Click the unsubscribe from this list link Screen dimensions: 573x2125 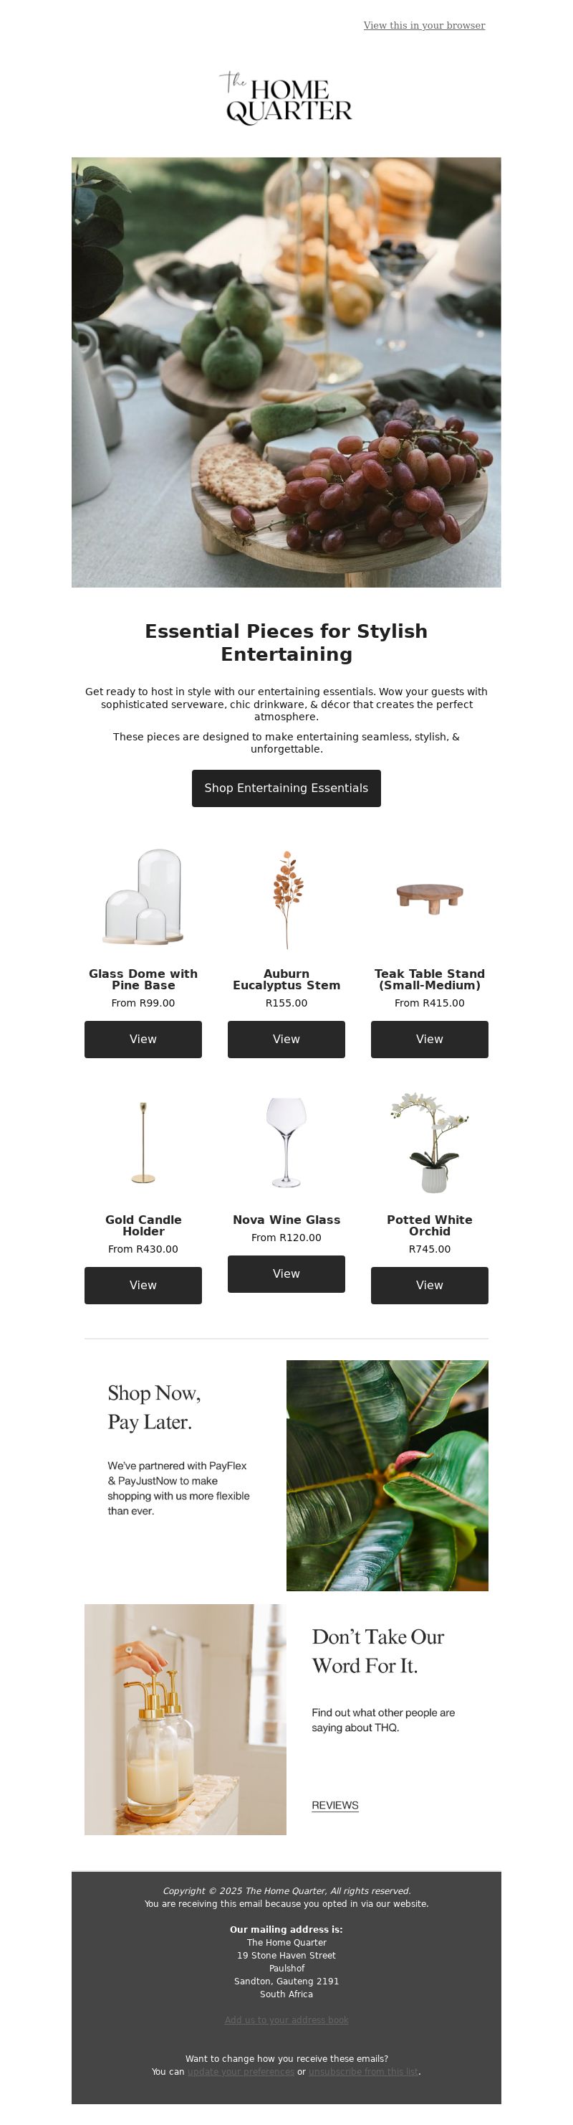tap(363, 2071)
